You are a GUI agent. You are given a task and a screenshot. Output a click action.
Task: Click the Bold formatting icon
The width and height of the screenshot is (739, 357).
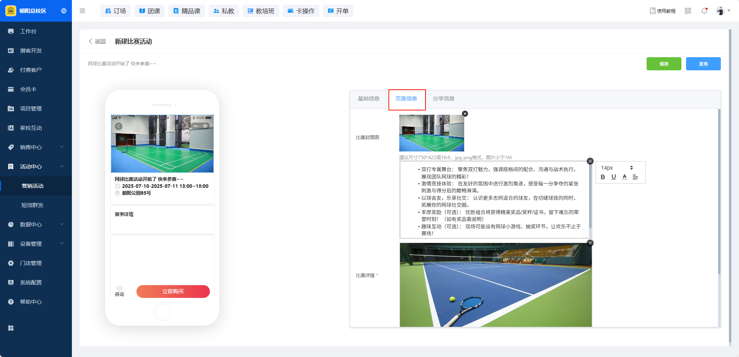click(x=603, y=177)
